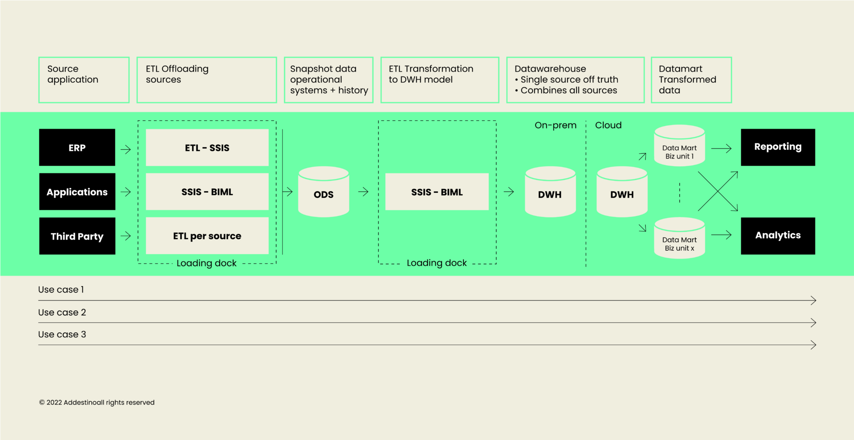Click the Datamart Transformed data header box

[691, 80]
